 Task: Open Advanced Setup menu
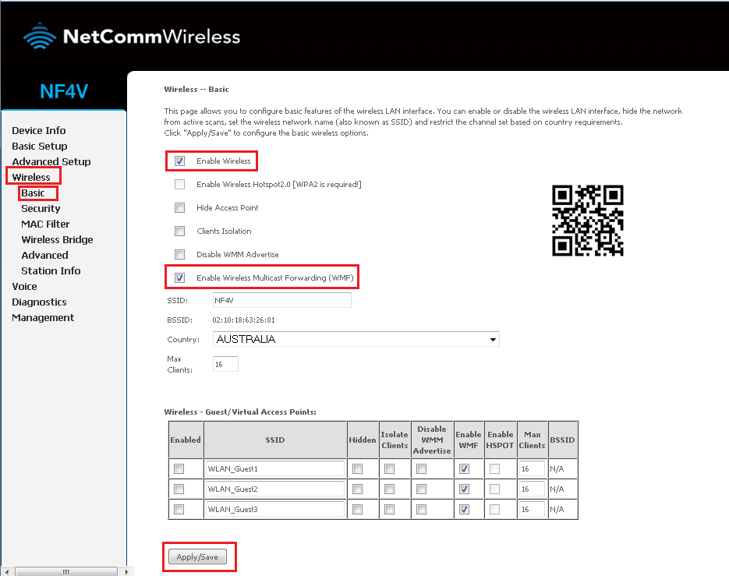[x=51, y=162]
